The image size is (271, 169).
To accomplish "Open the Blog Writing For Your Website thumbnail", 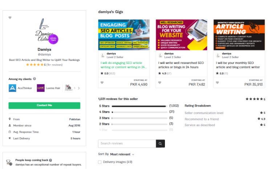I will [x=181, y=34].
